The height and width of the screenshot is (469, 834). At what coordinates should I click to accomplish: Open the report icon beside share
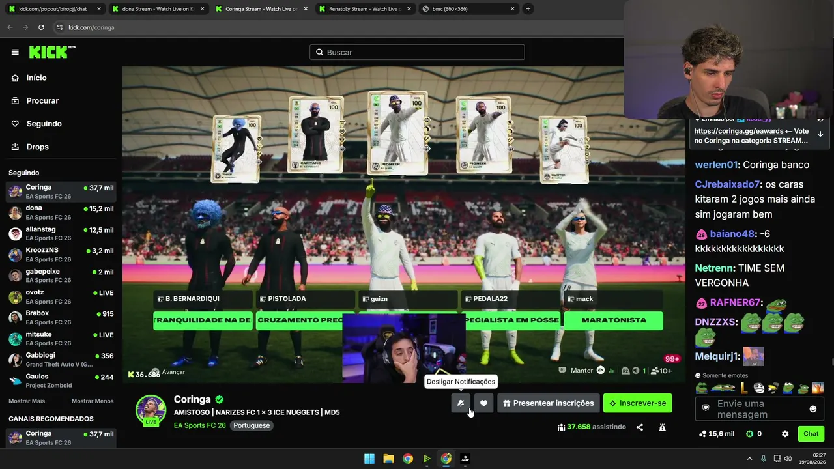(662, 427)
